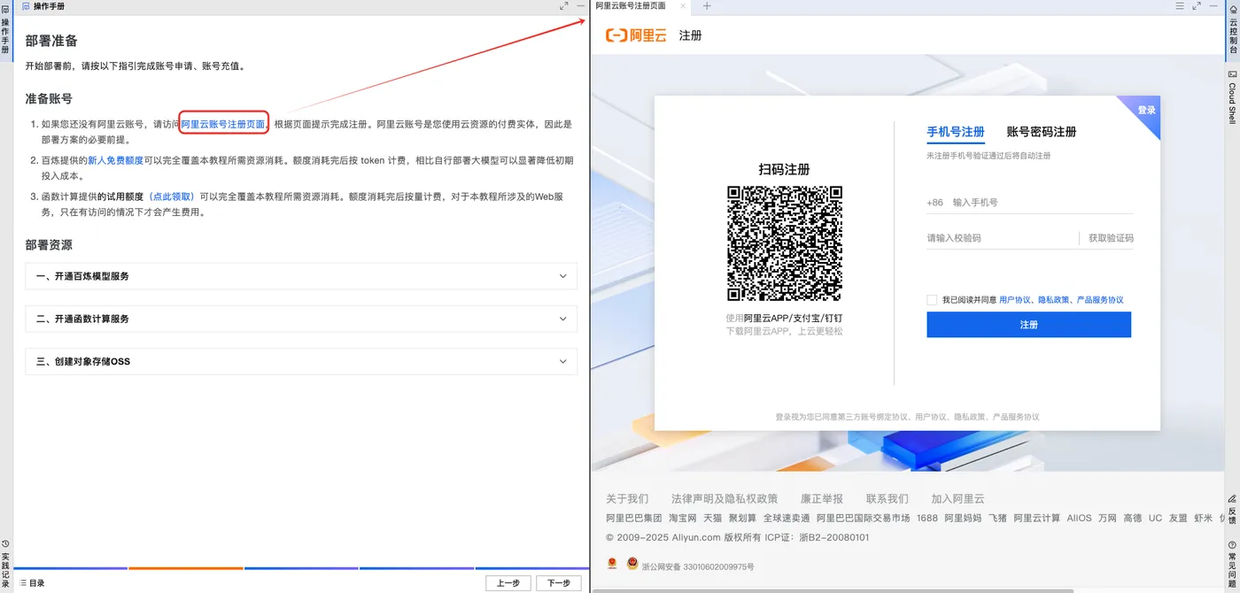Viewport: 1240px width, 593px height.
Task: Open the 阿里云账号注册页面 link in manual
Action: tap(223, 125)
